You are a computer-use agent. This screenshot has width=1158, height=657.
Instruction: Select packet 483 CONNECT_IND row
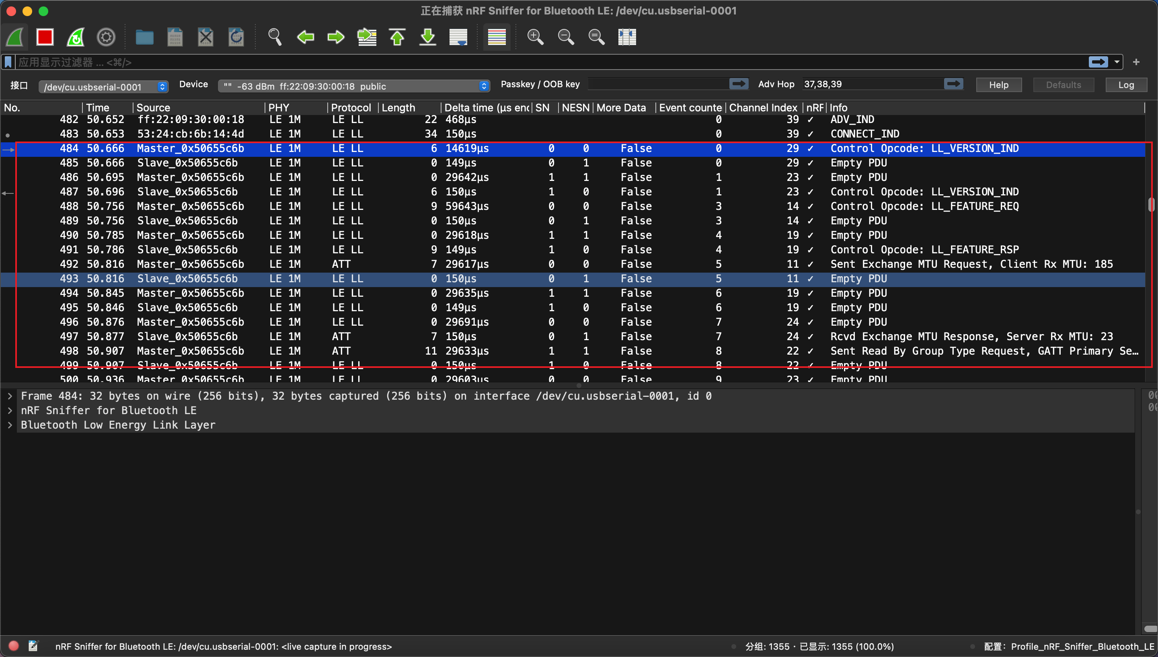pyautogui.click(x=573, y=134)
